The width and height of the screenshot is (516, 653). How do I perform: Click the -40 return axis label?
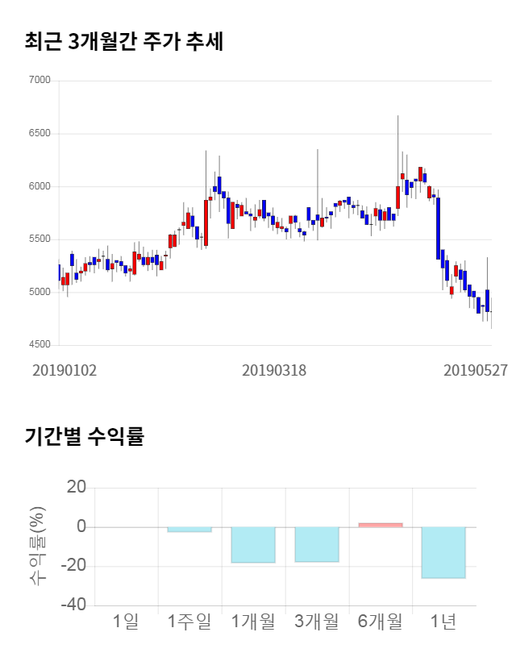tap(76, 605)
